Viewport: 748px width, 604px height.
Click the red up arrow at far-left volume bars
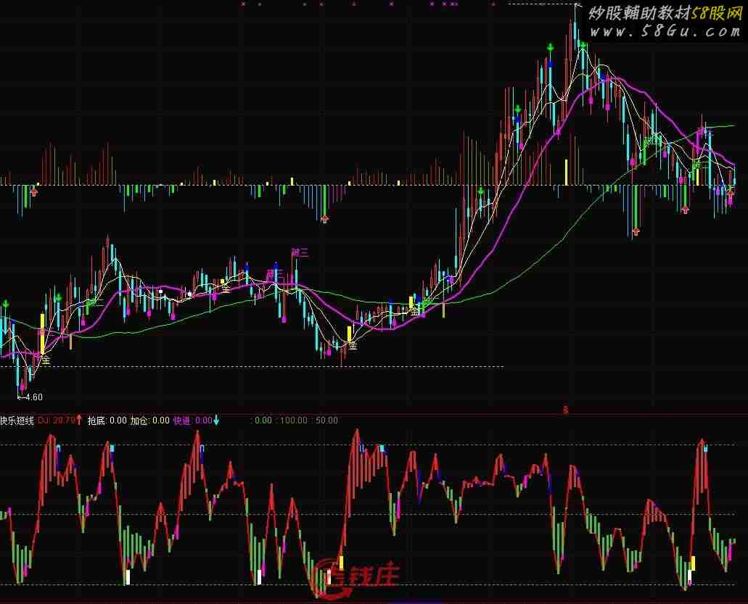tap(33, 192)
